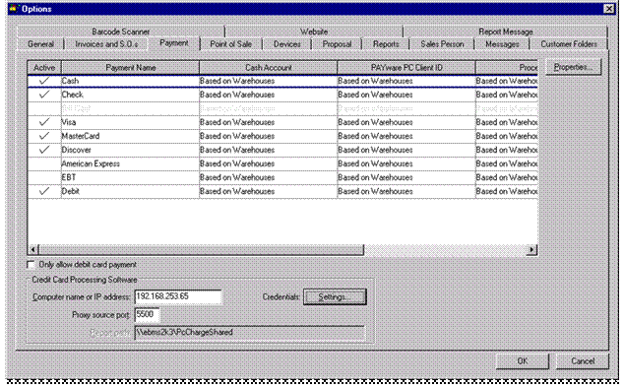Switch to the General tab
The width and height of the screenshot is (624, 388).
(40, 43)
